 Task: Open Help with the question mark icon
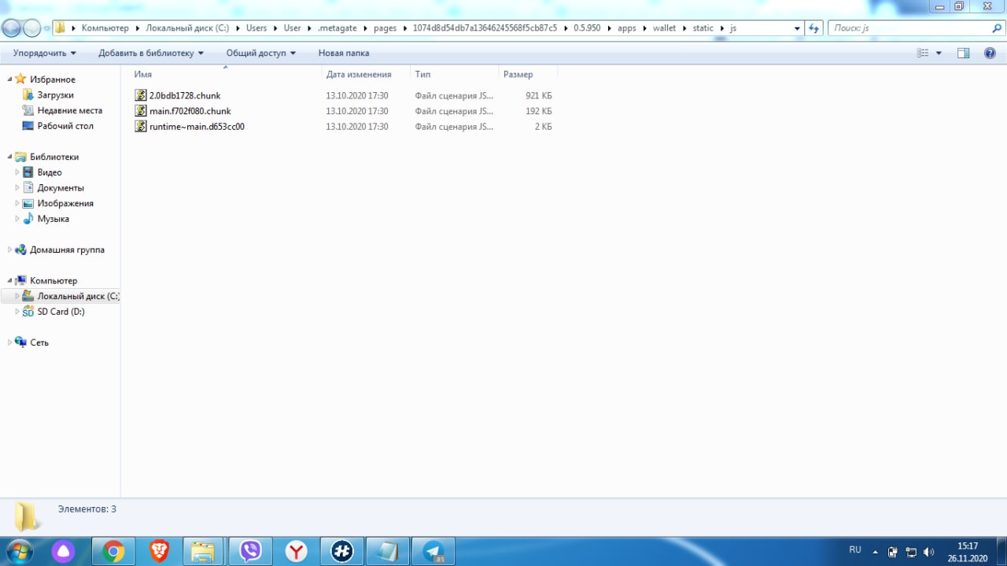tap(990, 53)
